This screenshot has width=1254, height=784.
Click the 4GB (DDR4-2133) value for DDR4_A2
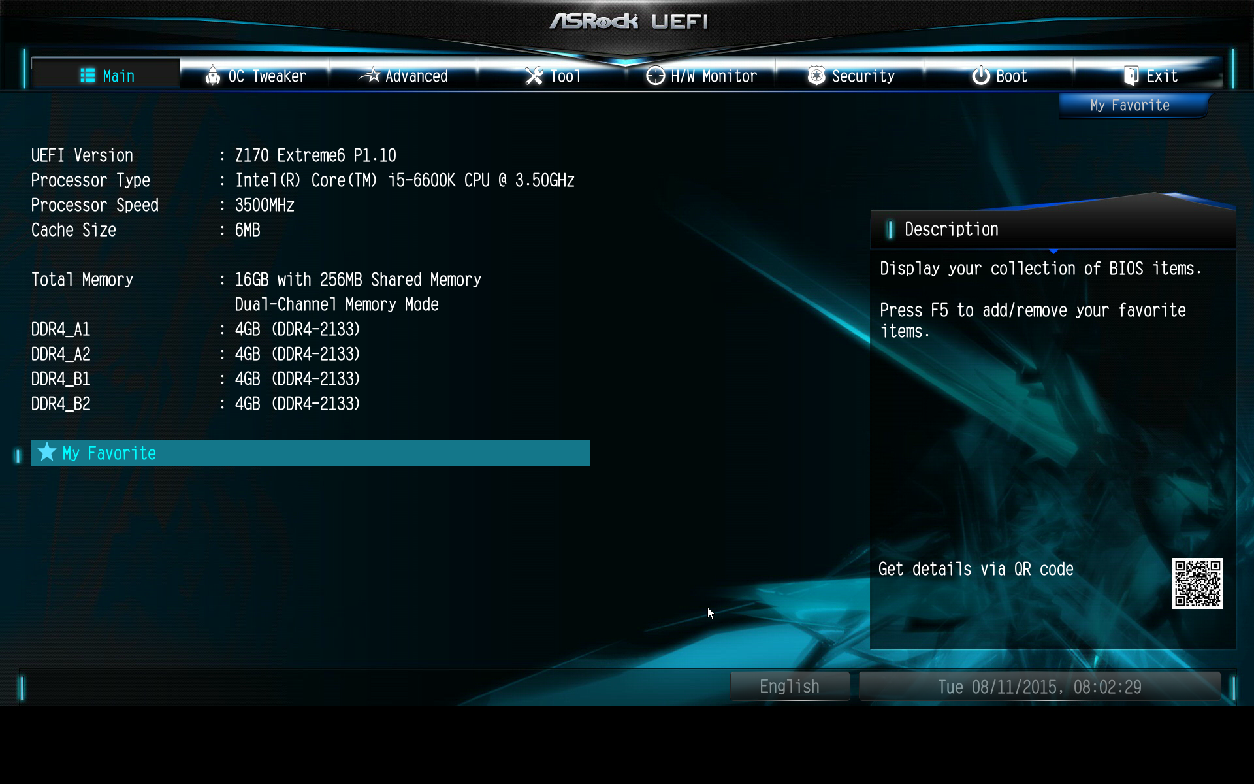pos(298,354)
